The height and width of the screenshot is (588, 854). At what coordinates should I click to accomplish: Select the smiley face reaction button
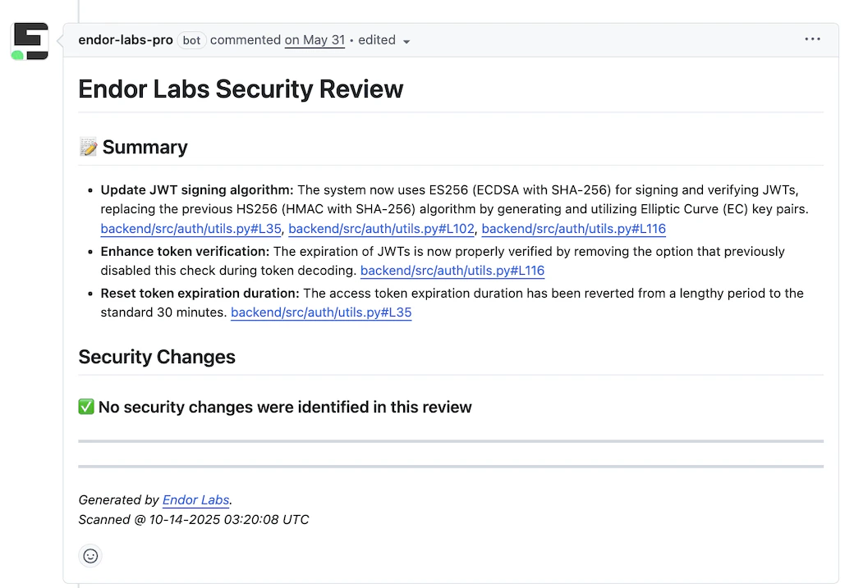90,555
